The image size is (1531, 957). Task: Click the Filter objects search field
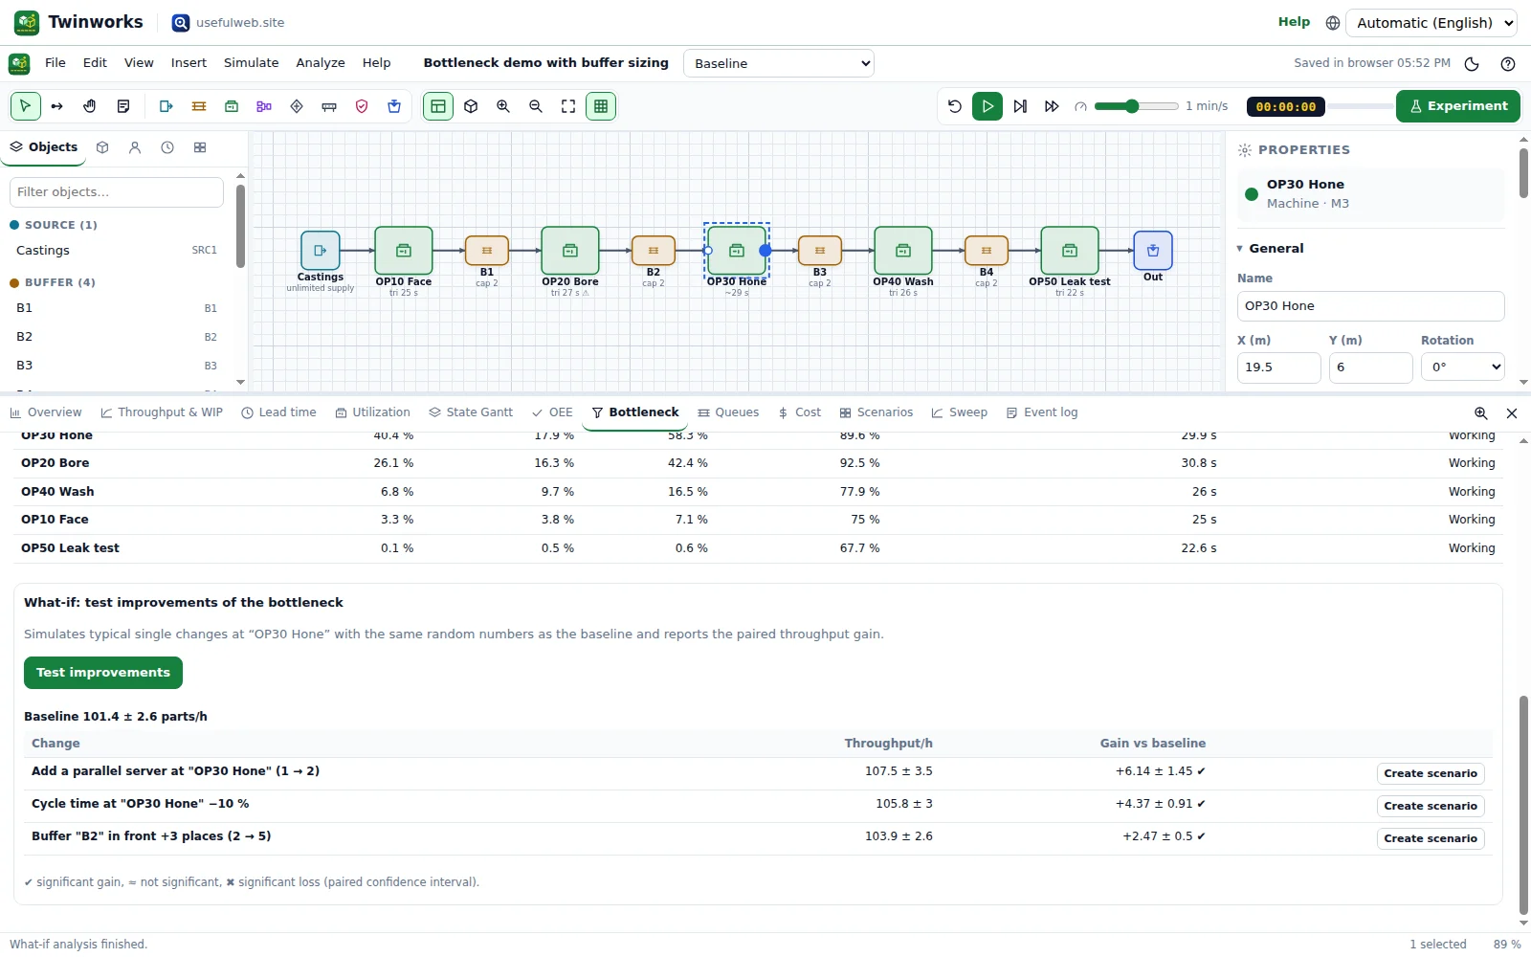117,192
